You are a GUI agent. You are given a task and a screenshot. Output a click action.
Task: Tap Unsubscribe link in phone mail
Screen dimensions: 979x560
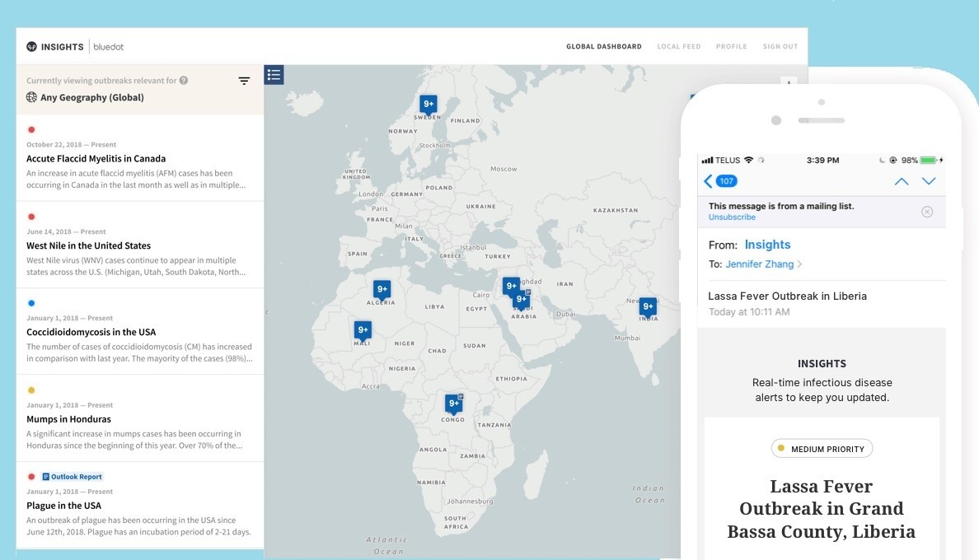pos(732,217)
